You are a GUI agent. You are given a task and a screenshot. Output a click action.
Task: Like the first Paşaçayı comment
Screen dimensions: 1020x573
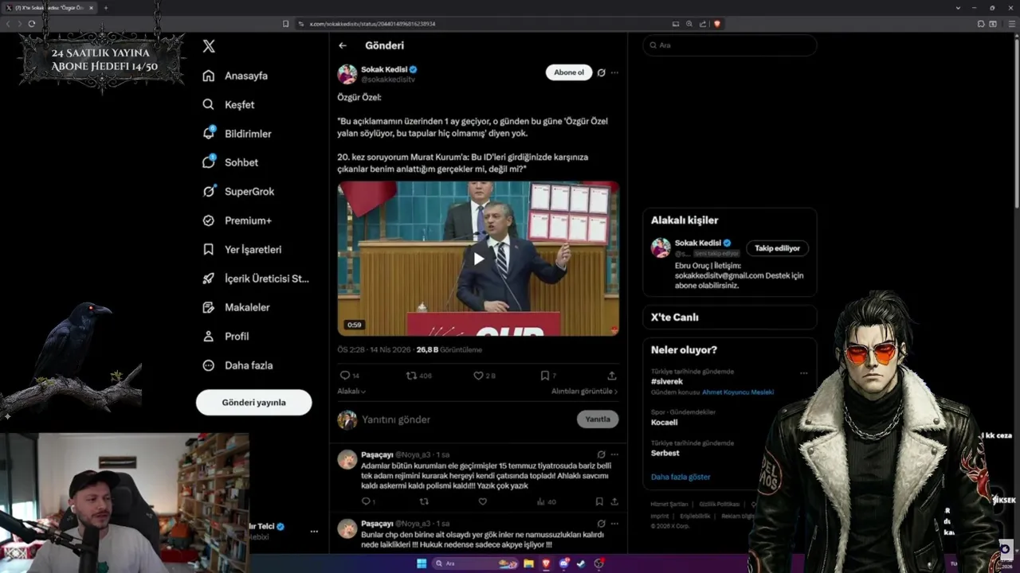click(x=482, y=501)
